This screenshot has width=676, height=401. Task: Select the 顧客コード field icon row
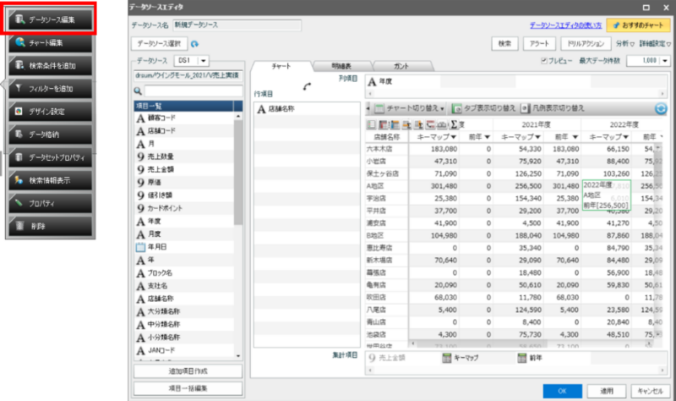[185, 118]
